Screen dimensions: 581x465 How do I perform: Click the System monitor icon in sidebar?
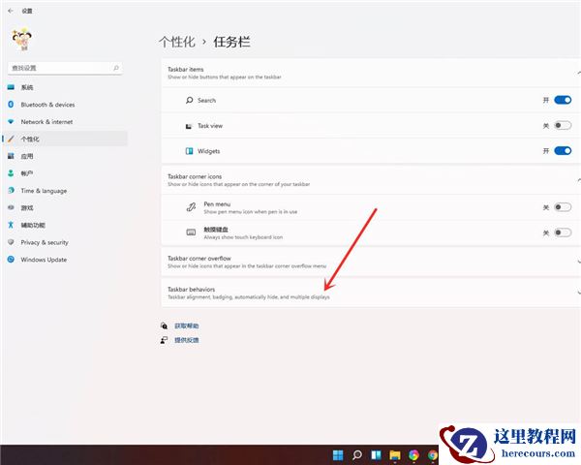11,87
